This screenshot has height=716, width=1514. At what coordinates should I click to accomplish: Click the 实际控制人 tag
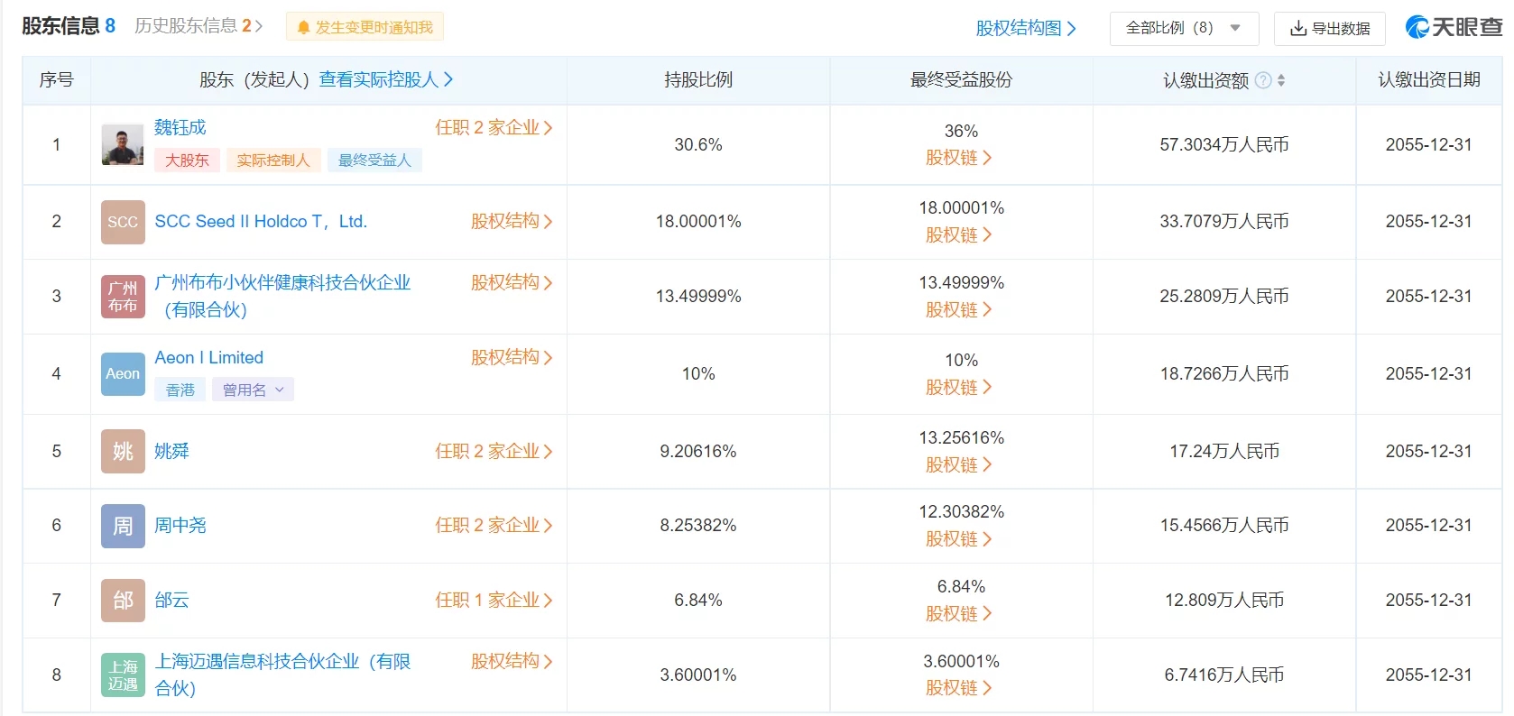(273, 160)
